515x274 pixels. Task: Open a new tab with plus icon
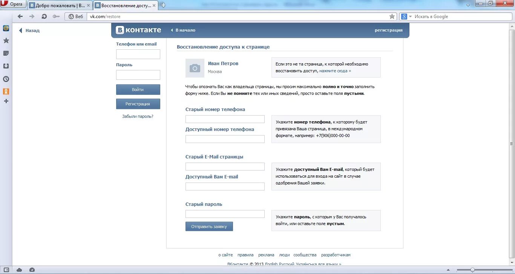point(163,5)
